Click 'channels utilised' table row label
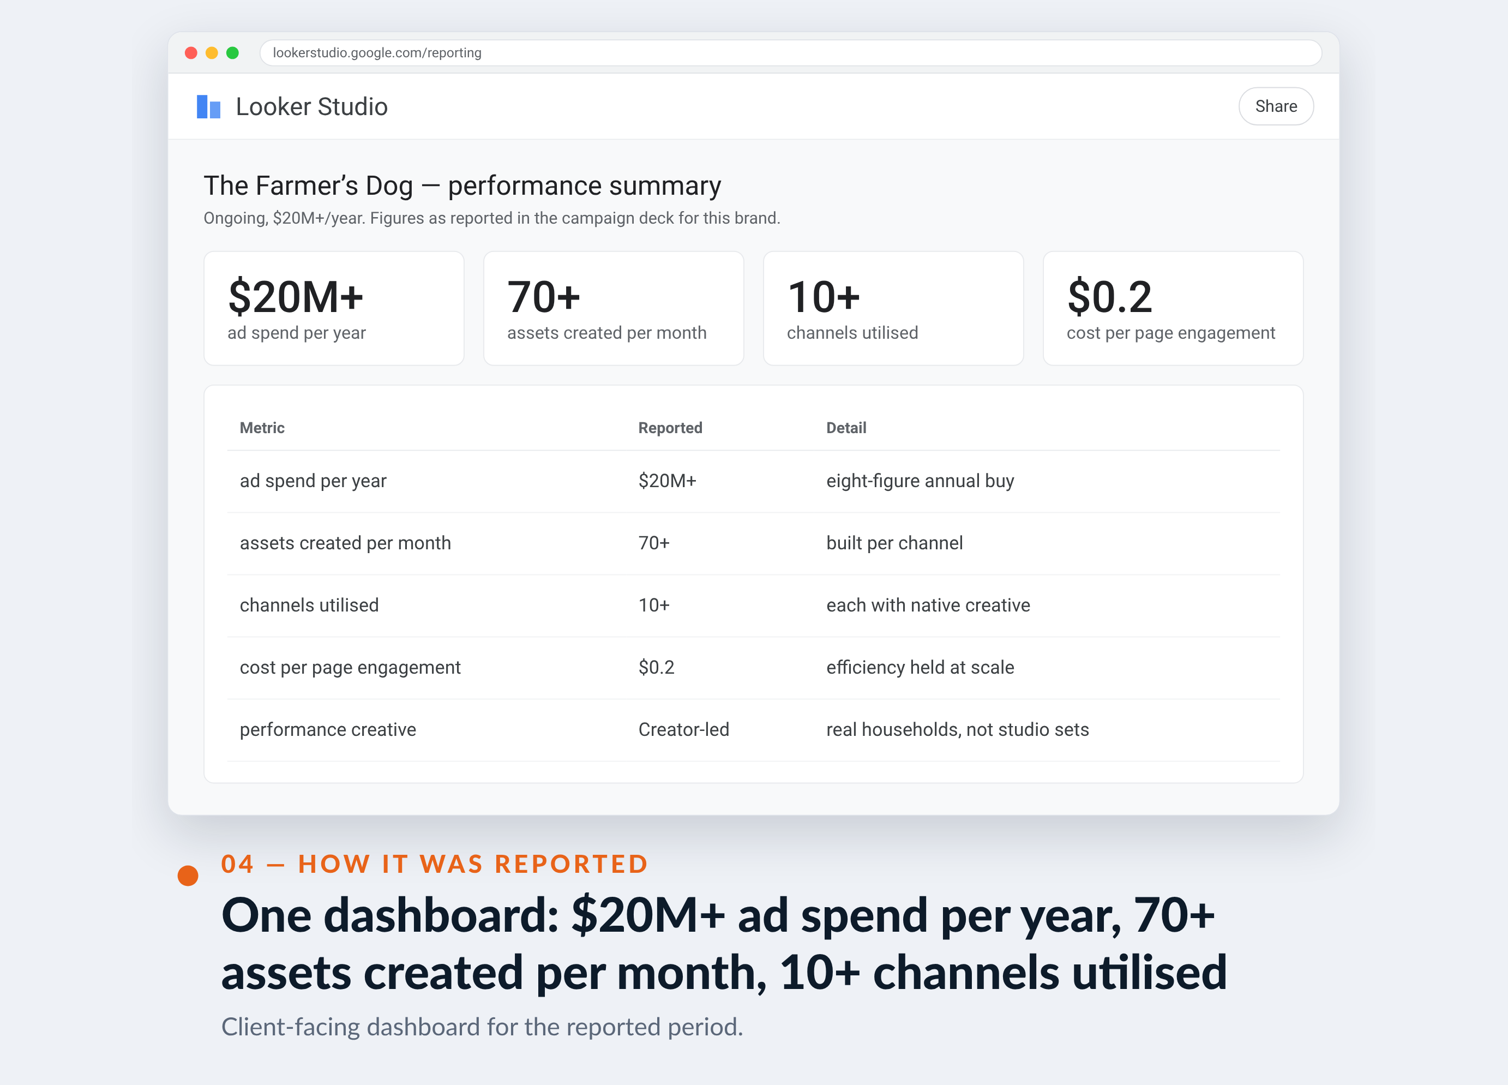This screenshot has height=1085, width=1508. pos(309,605)
